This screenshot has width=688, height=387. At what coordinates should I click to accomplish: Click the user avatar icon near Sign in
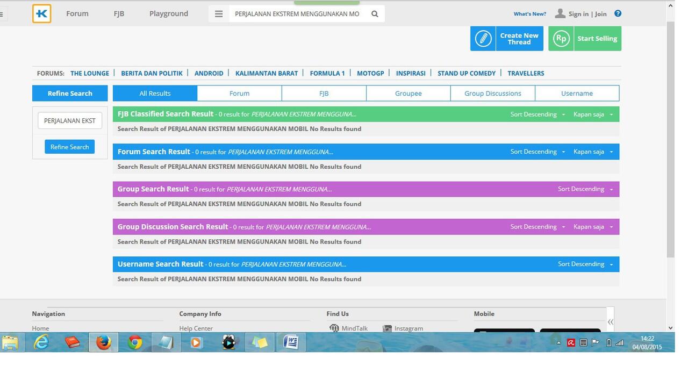point(560,13)
